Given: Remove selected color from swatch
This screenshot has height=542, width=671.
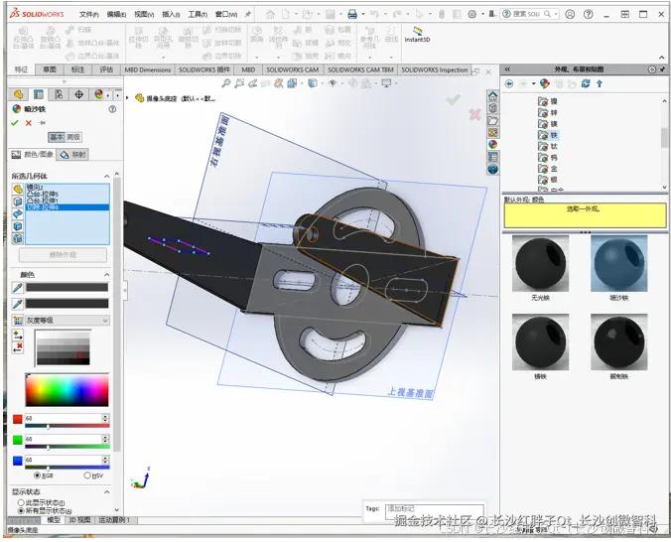Looking at the screenshot, I should click(18, 347).
